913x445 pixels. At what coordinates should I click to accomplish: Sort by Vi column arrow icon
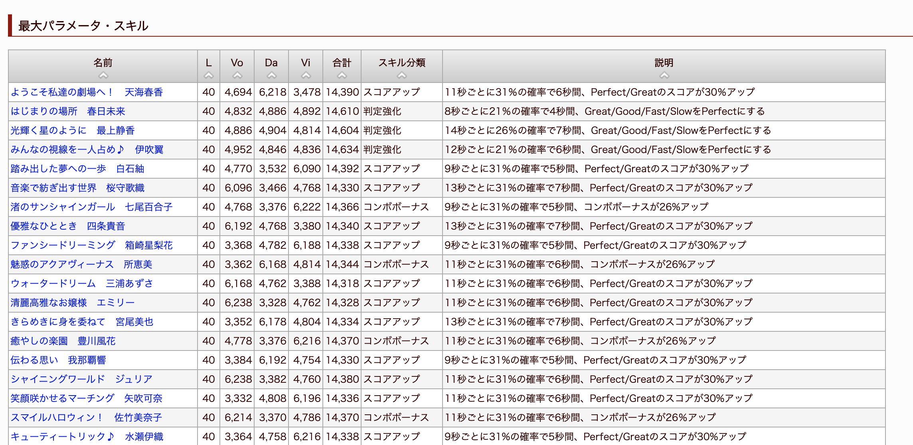tap(306, 75)
